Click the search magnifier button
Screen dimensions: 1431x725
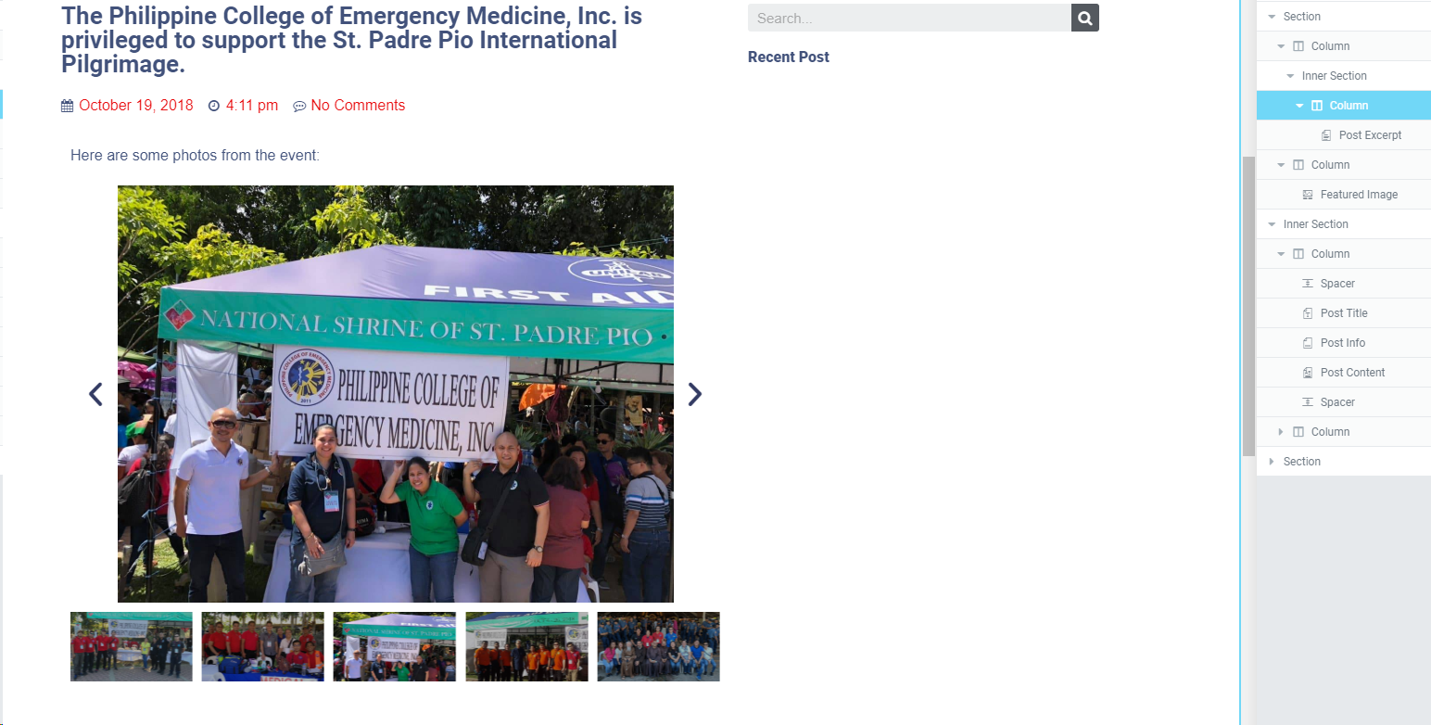1085,18
